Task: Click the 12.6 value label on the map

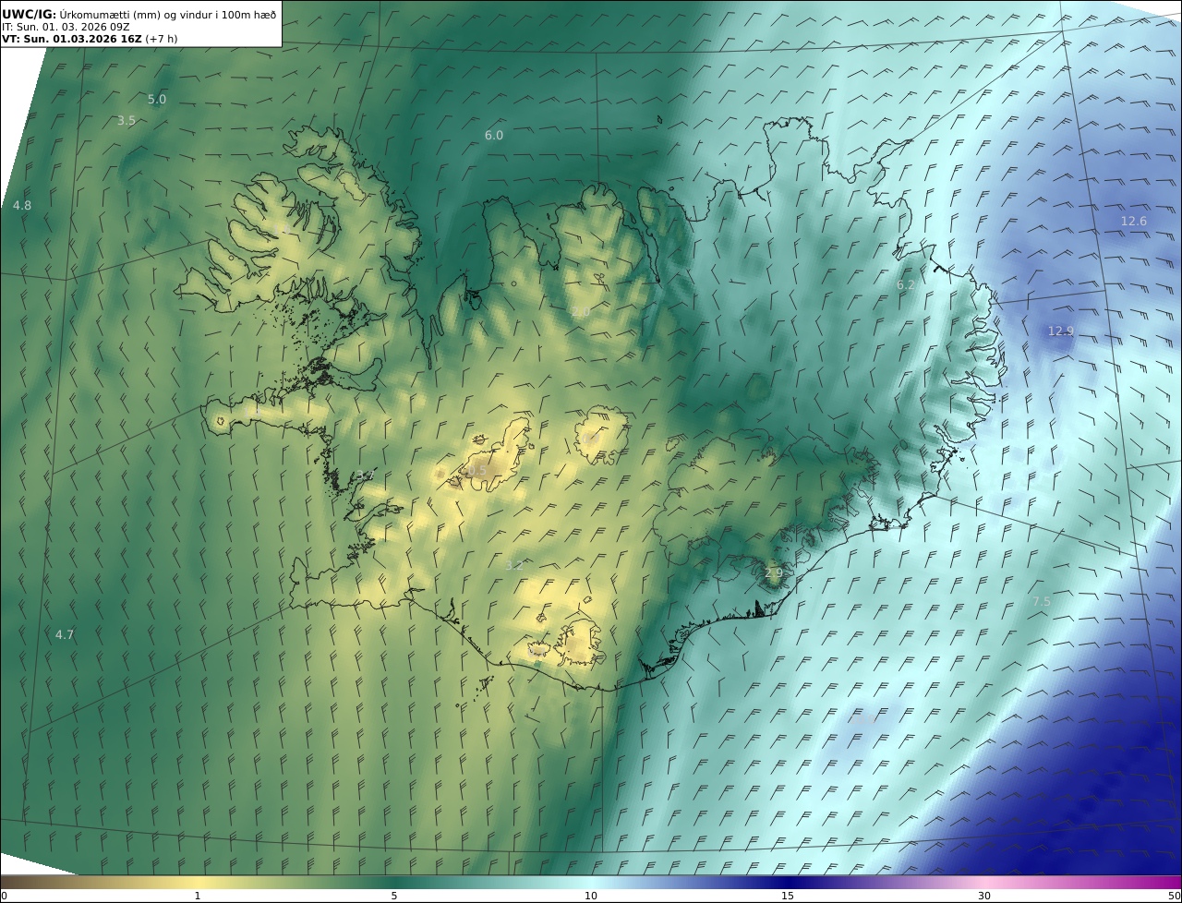Action: (1134, 221)
